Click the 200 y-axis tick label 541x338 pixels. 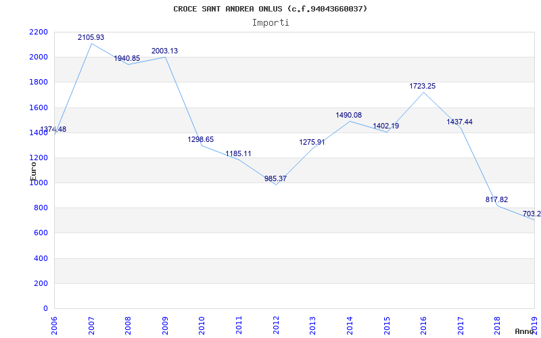41,283
